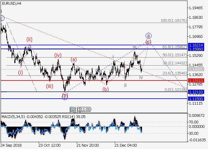This screenshot has width=208, height=149.
Task: Select the 61.8(1.15862) Fibonacci level label
Action: tap(174, 47)
